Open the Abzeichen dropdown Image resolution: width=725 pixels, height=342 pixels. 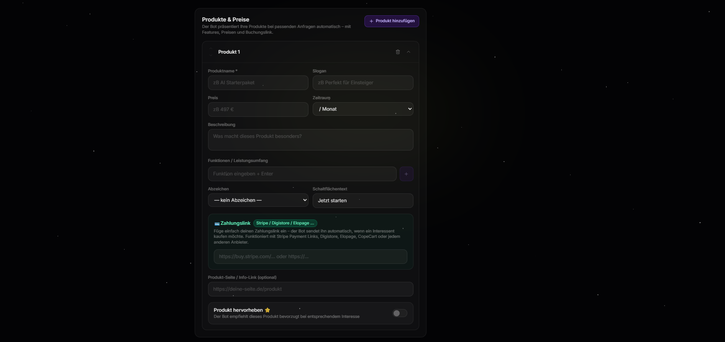tap(258, 200)
